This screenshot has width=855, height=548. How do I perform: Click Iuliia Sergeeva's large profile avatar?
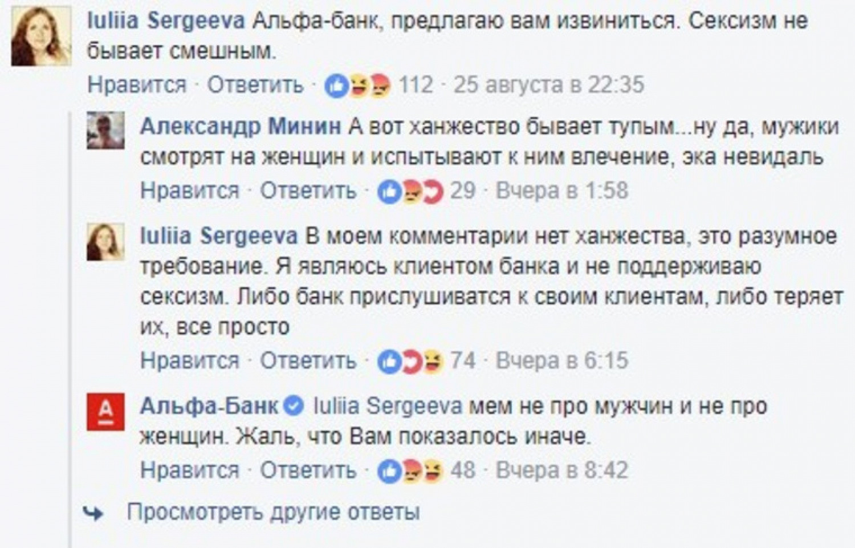(41, 37)
